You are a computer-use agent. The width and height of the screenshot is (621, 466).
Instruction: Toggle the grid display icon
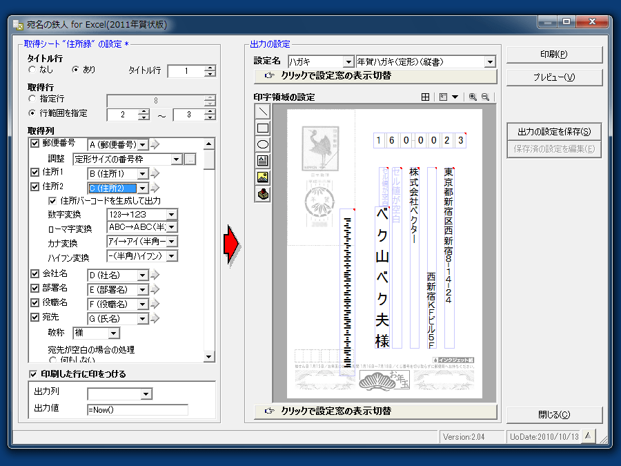coord(425,97)
